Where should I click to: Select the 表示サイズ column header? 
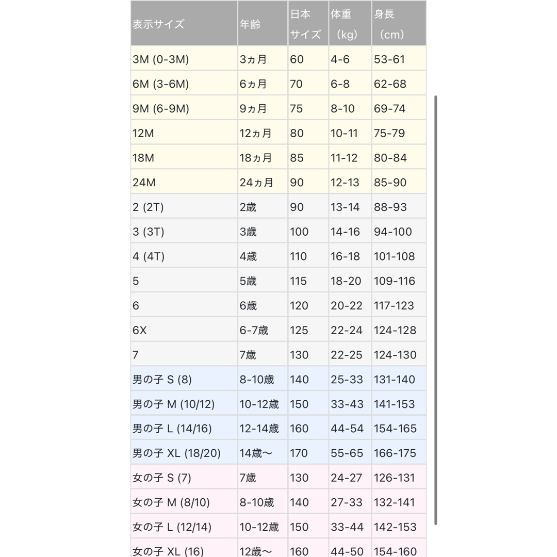(184, 23)
